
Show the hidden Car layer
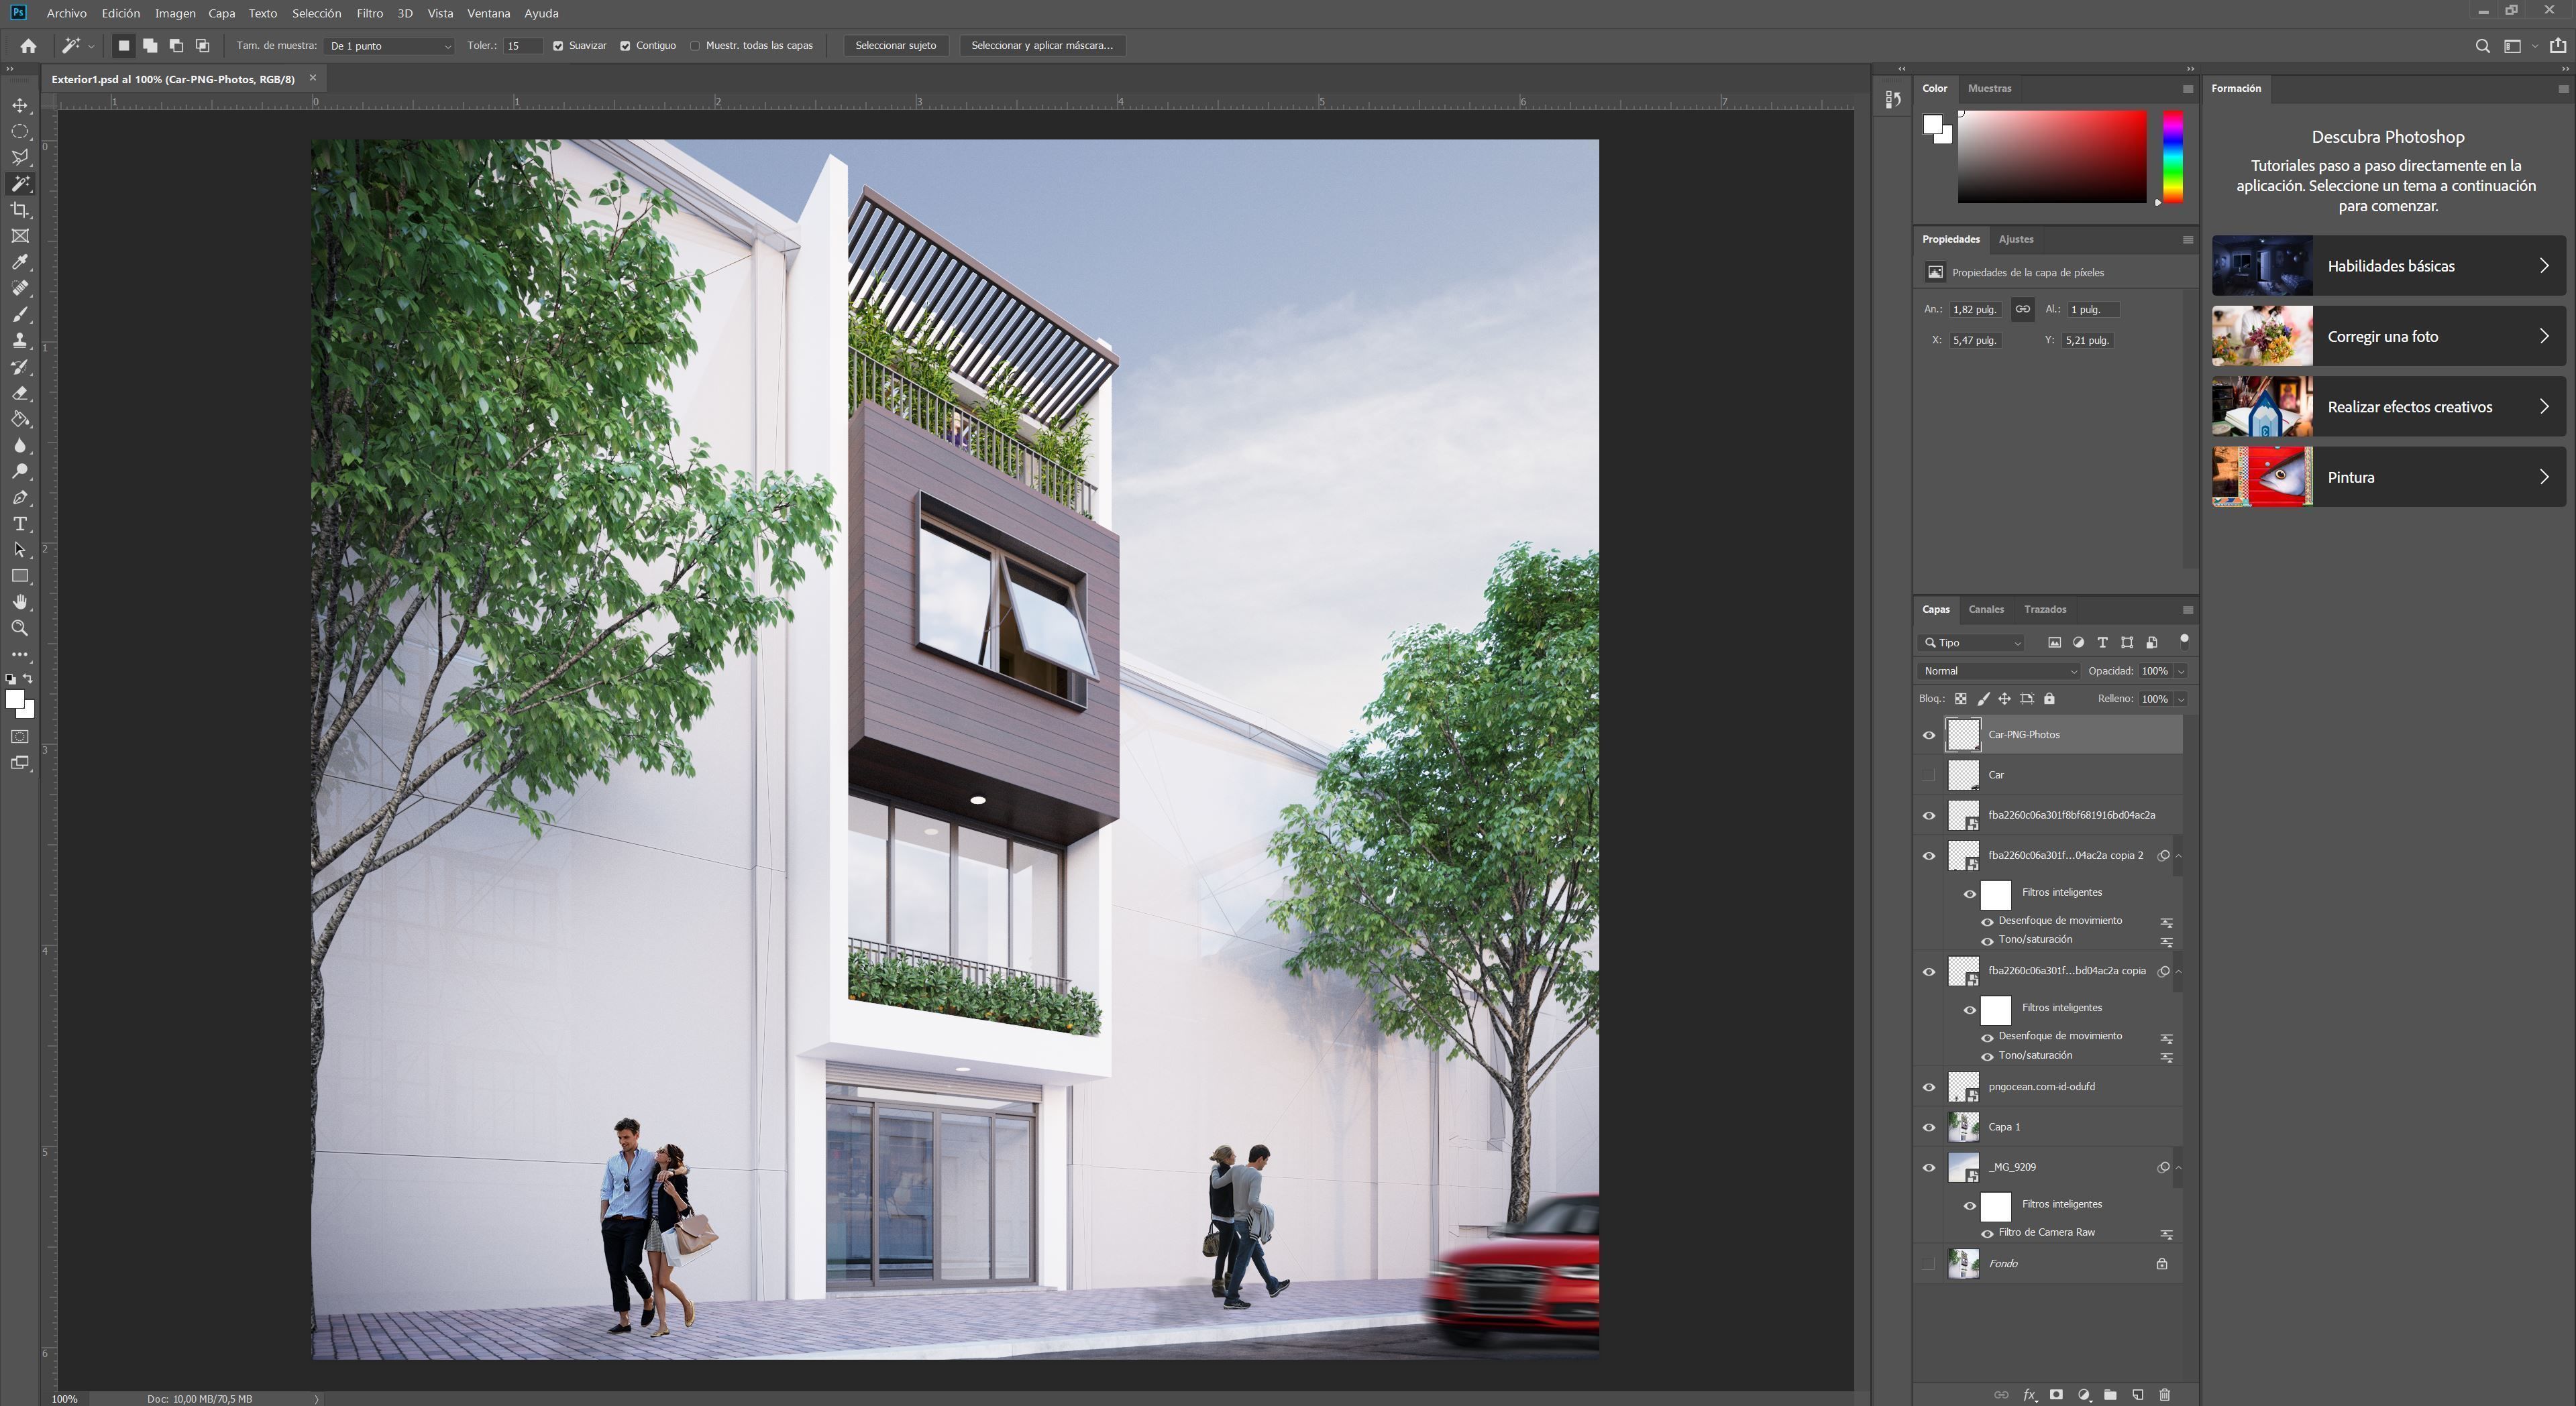tap(1929, 776)
